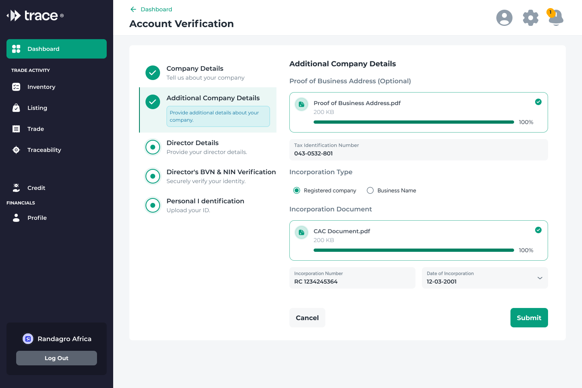582x388 pixels.
Task: Click the CAC Document file icon
Action: tap(302, 232)
